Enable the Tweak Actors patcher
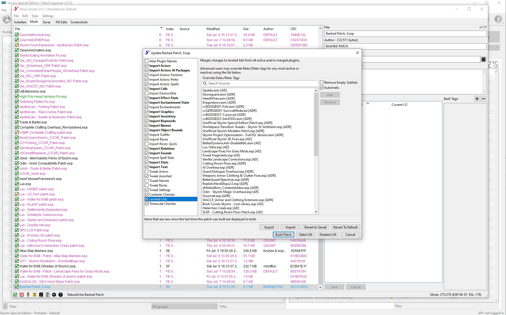 (x=147, y=172)
